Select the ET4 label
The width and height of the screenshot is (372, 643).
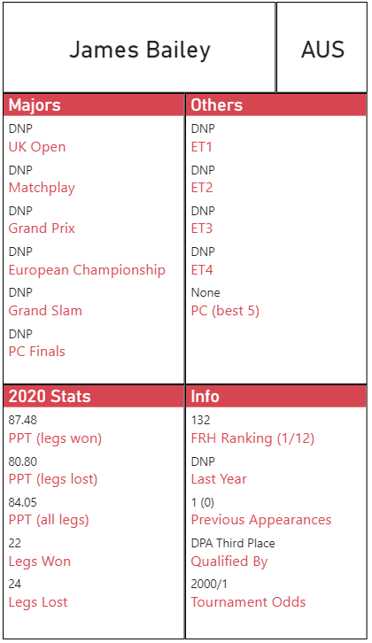point(202,270)
